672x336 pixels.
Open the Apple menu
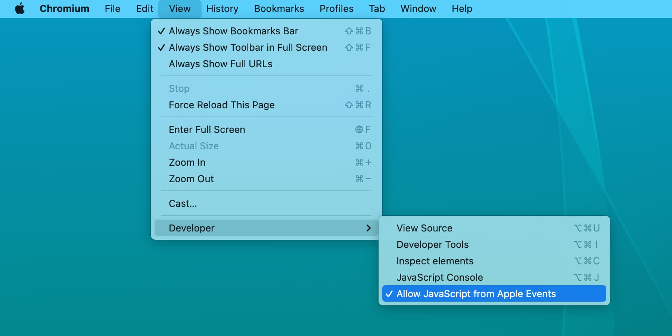[19, 8]
